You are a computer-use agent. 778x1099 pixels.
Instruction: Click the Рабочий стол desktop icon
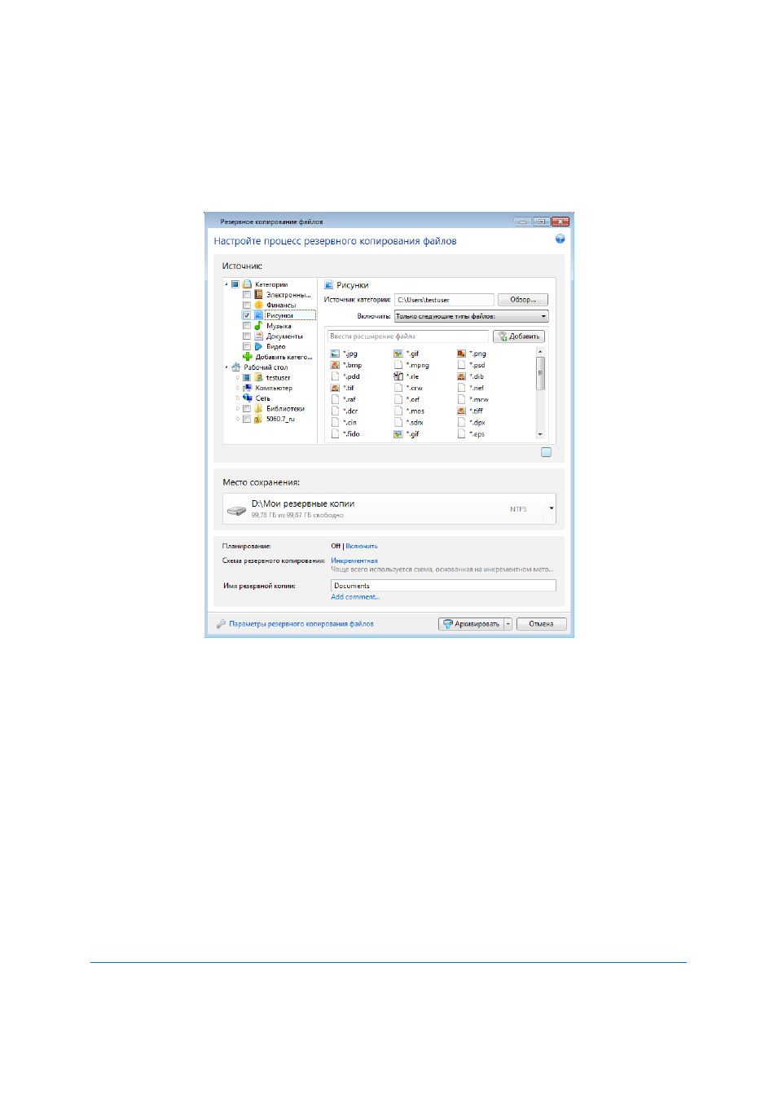click(236, 367)
